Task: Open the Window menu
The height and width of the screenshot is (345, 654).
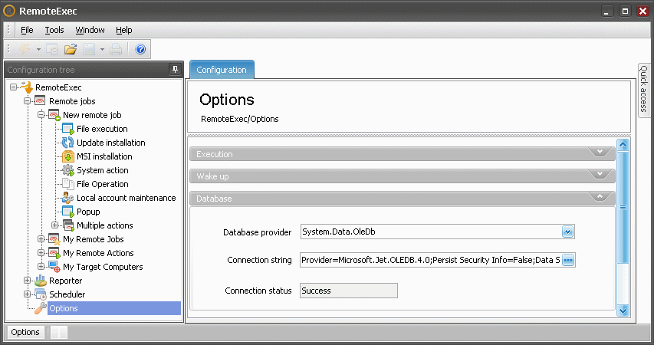Action: tap(90, 30)
